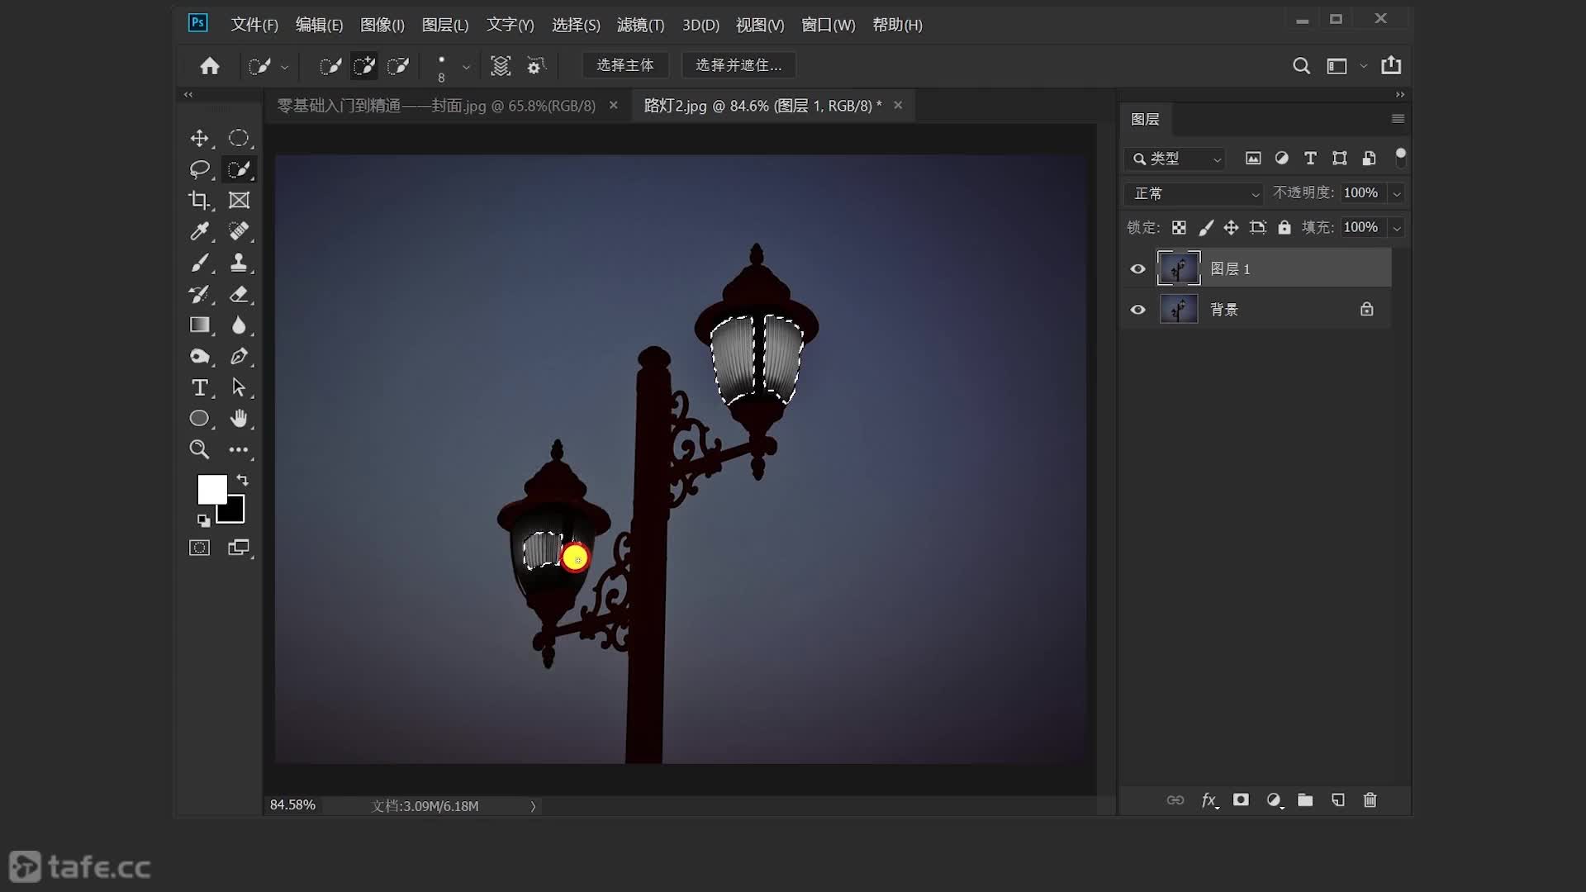Select the Dodge tool
This screenshot has height=892, width=1586.
click(199, 356)
